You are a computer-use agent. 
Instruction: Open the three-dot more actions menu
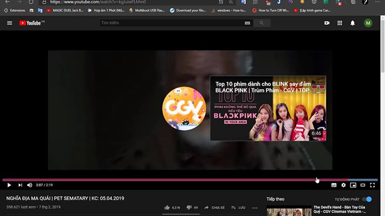pos(254,208)
